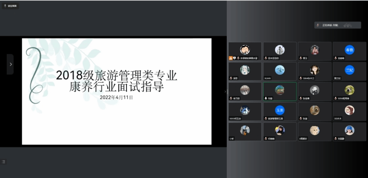
Task: Click the blue hat girl avatar tile
Action: coord(349,130)
